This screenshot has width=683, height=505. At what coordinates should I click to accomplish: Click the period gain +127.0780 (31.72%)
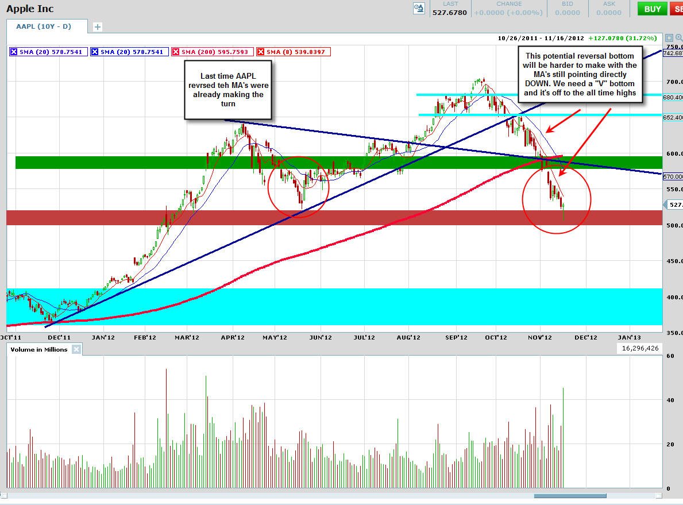tap(623, 38)
